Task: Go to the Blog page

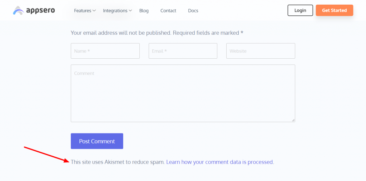Action: 144,10
